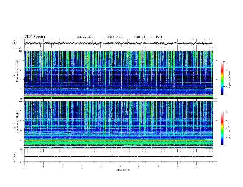The width and height of the screenshot is (243, 187).
Task: Click the 'Time (min)' axis label
Action: [x=123, y=170]
